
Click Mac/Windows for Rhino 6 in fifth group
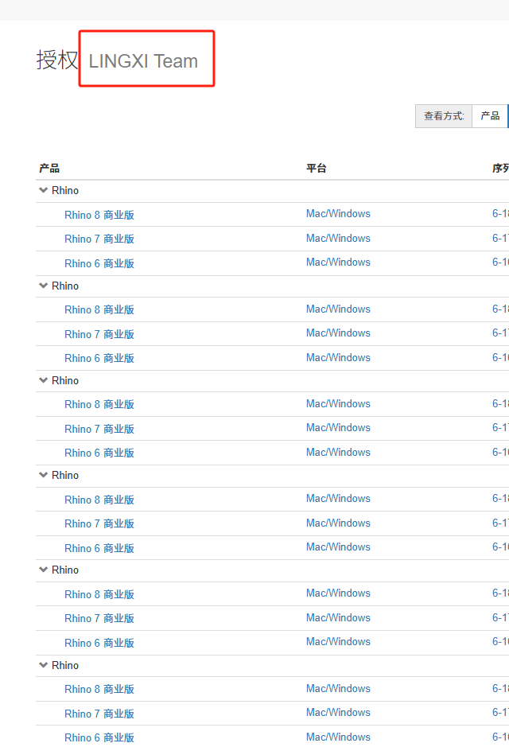[338, 642]
